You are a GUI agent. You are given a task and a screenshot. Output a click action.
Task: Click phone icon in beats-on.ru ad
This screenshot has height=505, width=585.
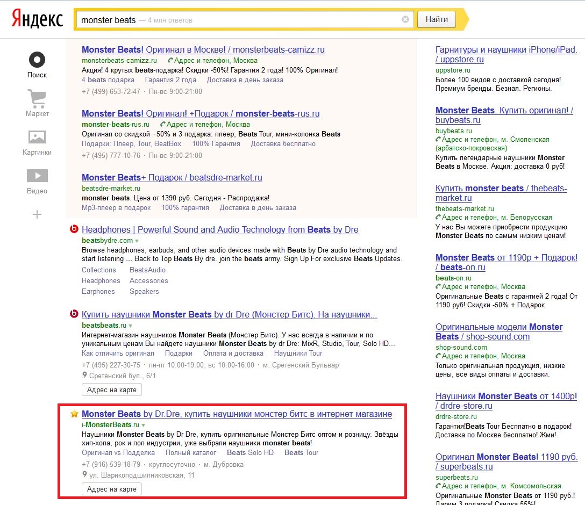438,286
